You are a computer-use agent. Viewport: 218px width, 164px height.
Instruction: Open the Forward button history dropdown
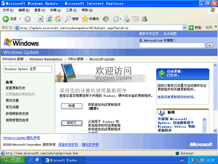pyautogui.click(x=34, y=19)
